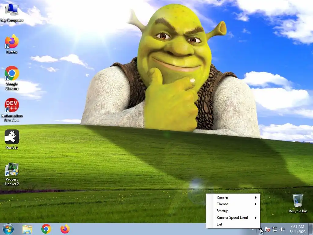Click the Show desktop button strip

point(311,229)
